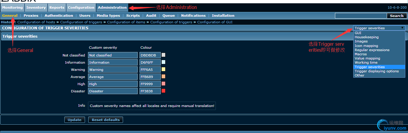Open Media types submenu

108,16
